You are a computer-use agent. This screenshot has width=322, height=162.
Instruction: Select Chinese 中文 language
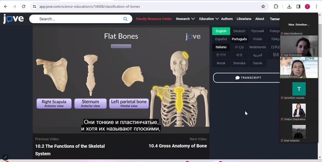[239, 55]
